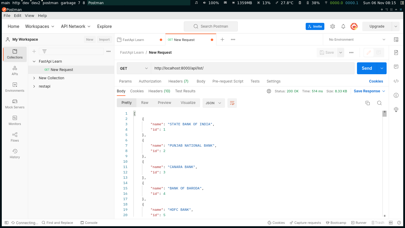Image resolution: width=405 pixels, height=228 pixels.
Task: Open the Workspaces dropdown
Action: (x=40, y=26)
